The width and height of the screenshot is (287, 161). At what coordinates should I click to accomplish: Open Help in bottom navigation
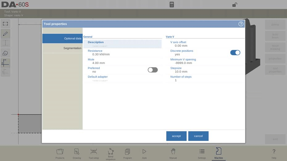click(274, 154)
